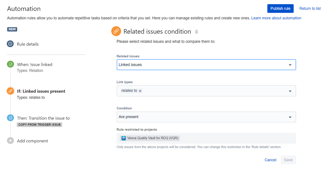Click the Rule details info icon
The height and width of the screenshot is (173, 323).
10,44
